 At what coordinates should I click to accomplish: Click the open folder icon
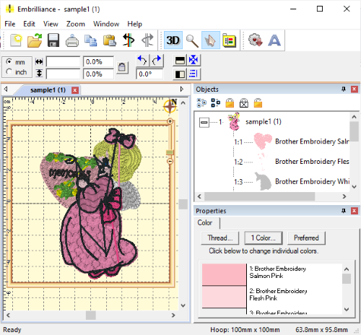(35, 40)
